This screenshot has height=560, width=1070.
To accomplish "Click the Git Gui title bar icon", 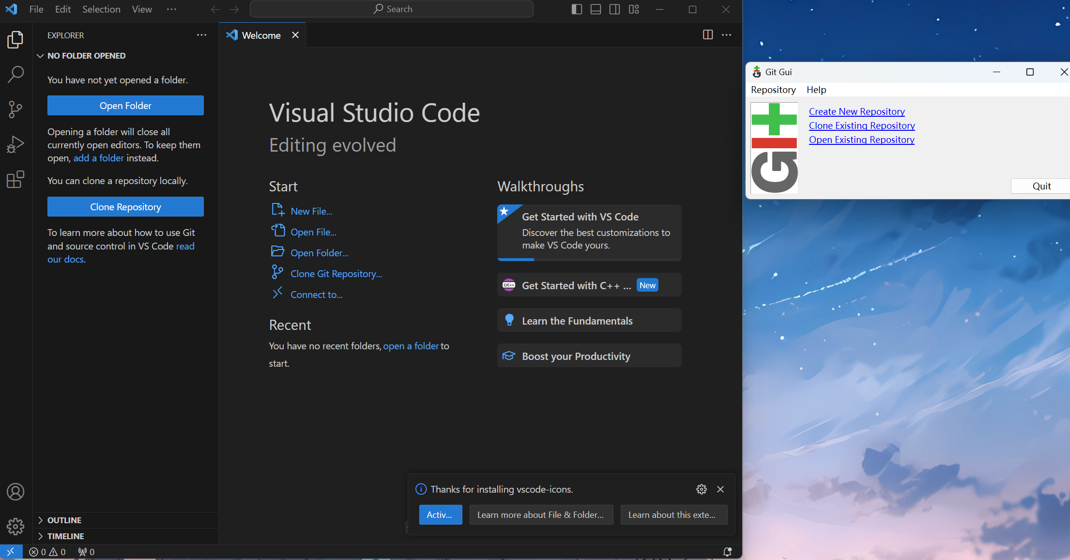I will coord(757,72).
